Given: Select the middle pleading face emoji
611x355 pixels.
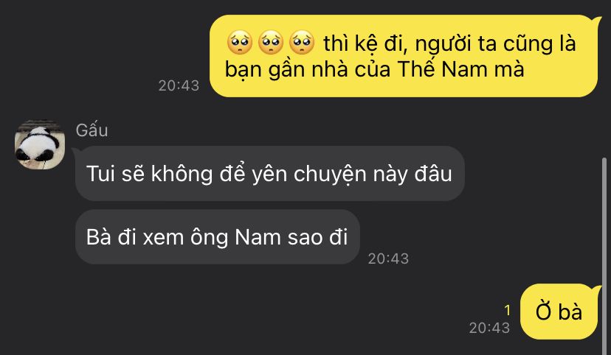Looking at the screenshot, I should pos(270,43).
